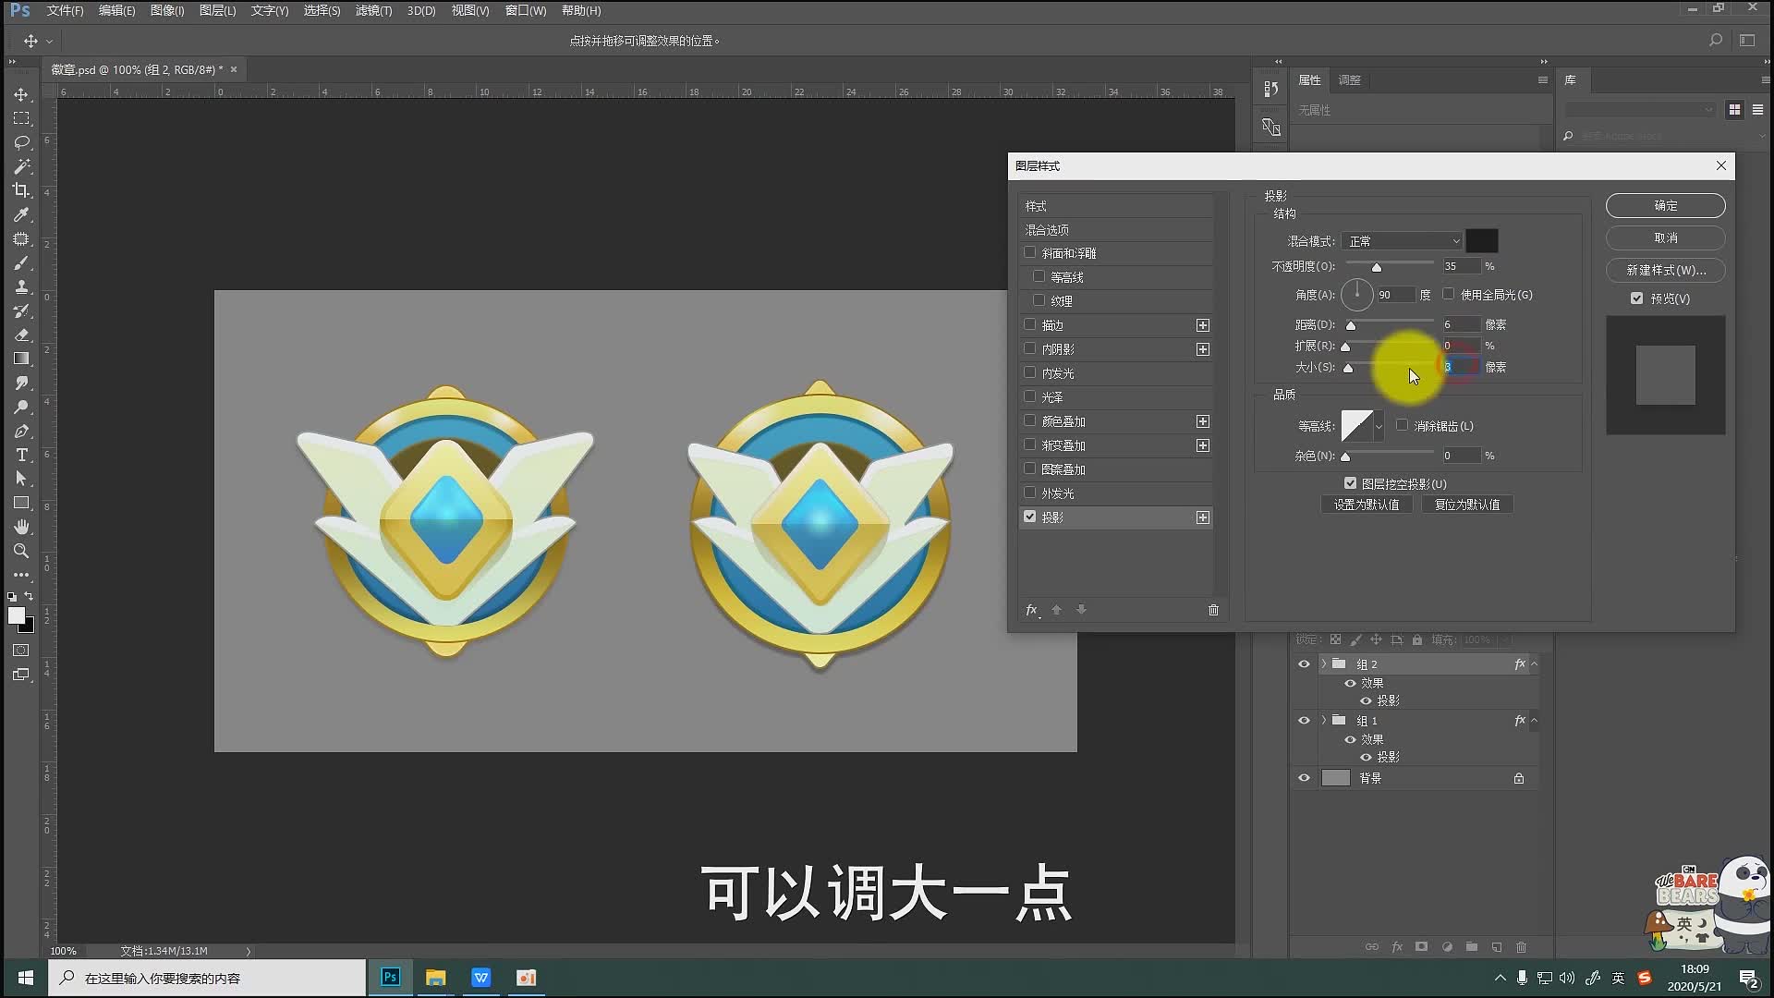This screenshot has width=1774, height=998.
Task: Select the Hand tool
Action: click(x=21, y=527)
